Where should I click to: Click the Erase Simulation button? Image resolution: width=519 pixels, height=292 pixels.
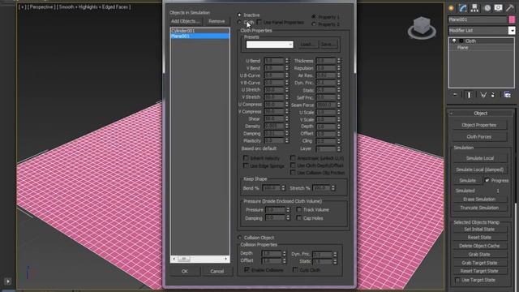pos(479,200)
